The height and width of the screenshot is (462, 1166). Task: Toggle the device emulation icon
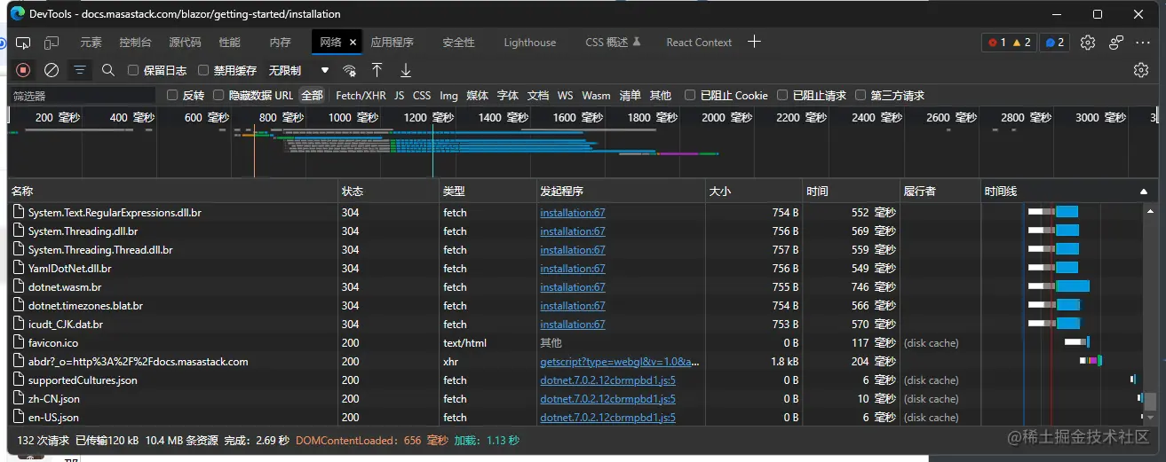[52, 43]
